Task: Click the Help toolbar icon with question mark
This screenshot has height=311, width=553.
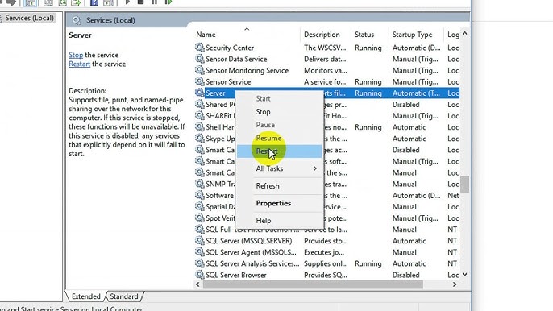Action: (x=94, y=2)
